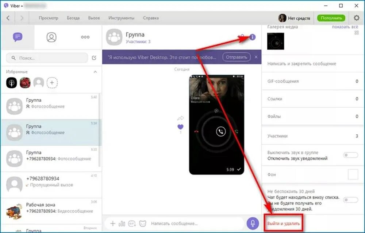Create a poll using the bars icon
This screenshot has width=365, height=233.
(x=122, y=224)
